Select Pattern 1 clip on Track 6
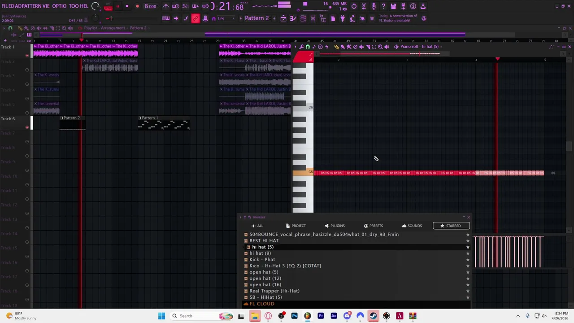This screenshot has width=574, height=323. (164, 123)
